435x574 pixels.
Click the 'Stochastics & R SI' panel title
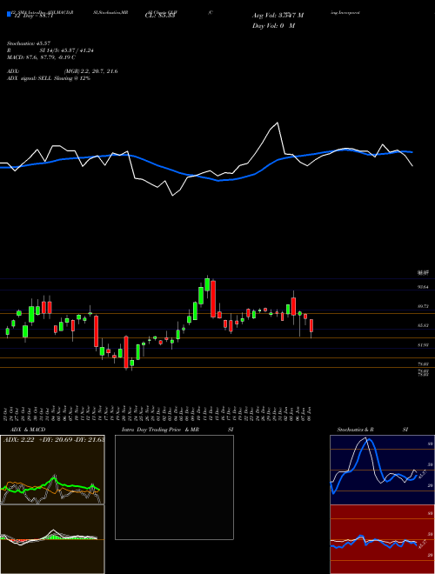tap(372, 430)
